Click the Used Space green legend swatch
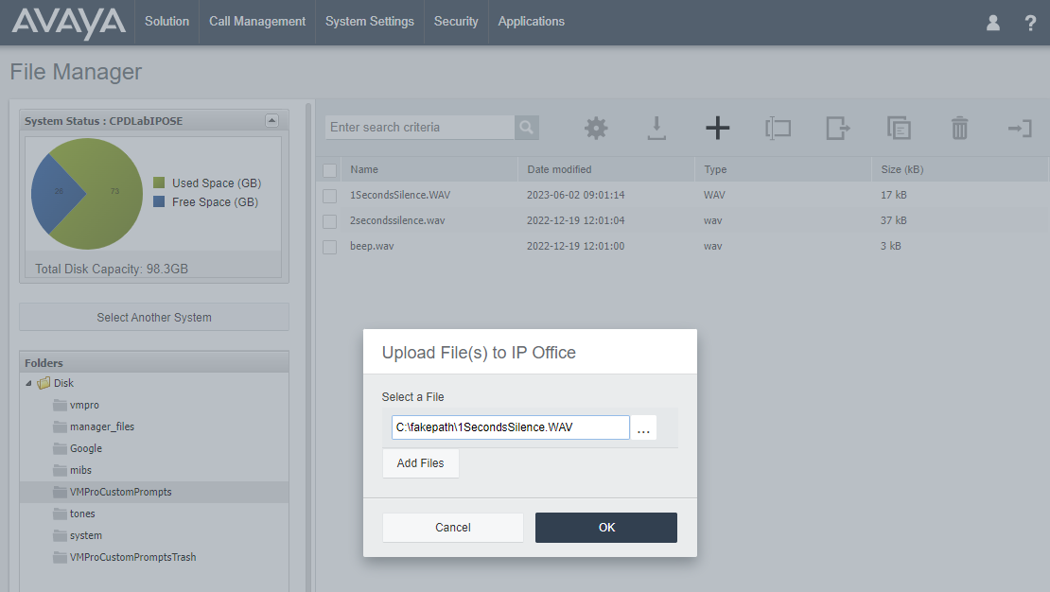The width and height of the screenshot is (1050, 592). [159, 183]
